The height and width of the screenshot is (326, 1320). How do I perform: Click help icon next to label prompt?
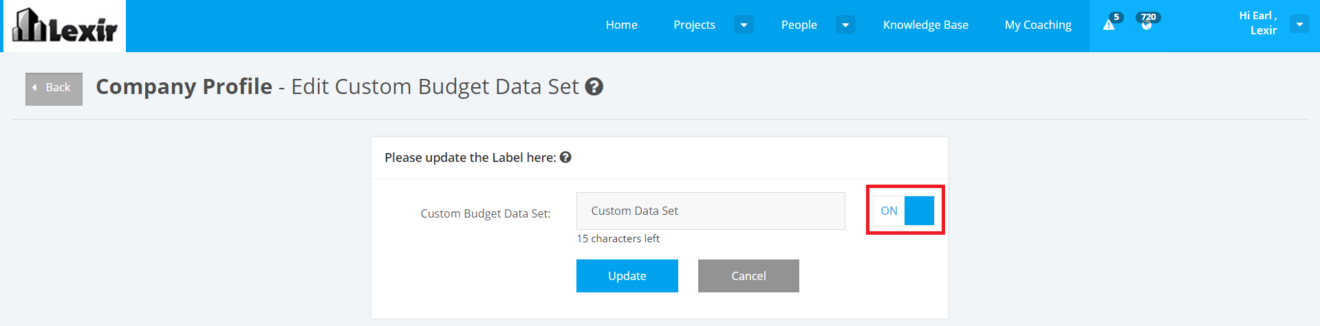[565, 157]
